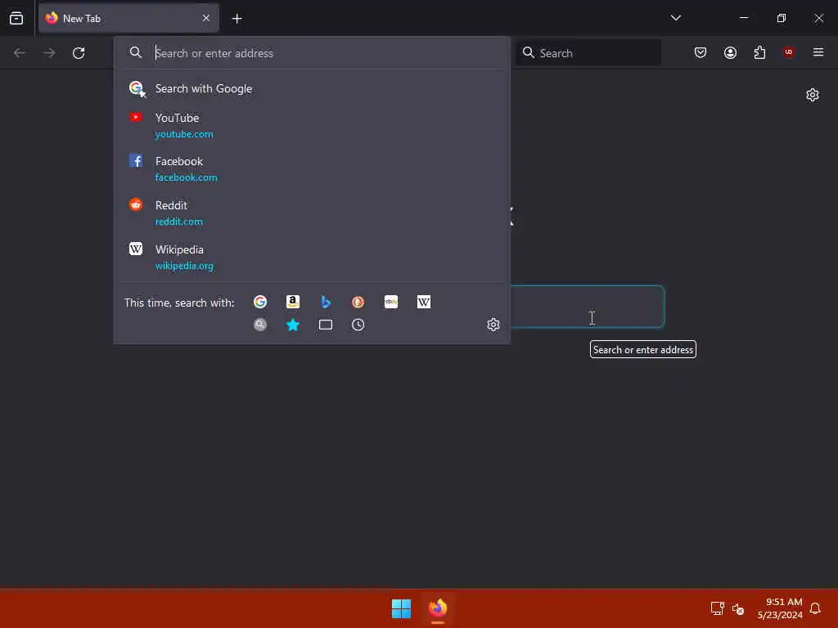Image resolution: width=838 pixels, height=628 pixels.
Task: Click the reddit.com link text
Action: [x=179, y=222]
